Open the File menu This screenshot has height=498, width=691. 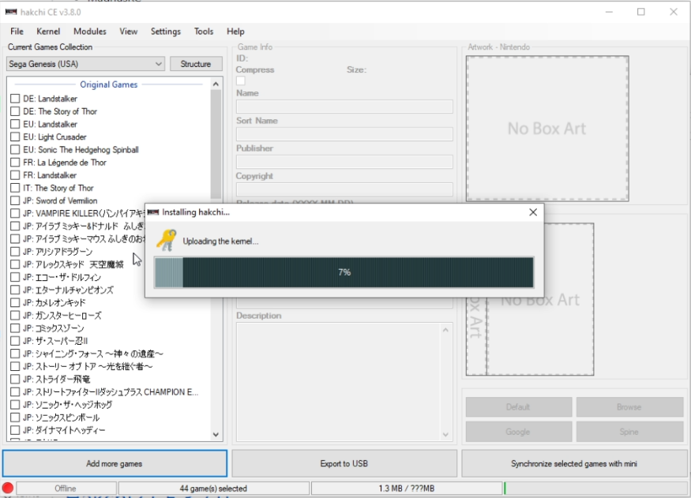tap(17, 32)
